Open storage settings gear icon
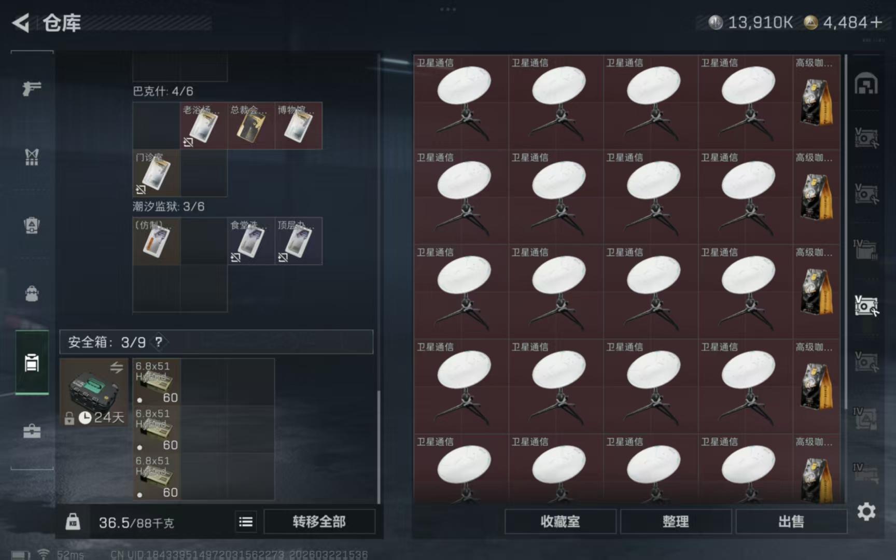 (x=866, y=512)
